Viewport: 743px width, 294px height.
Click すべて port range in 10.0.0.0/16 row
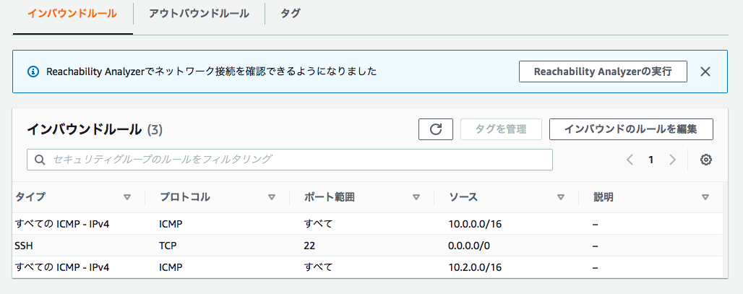[x=318, y=224]
